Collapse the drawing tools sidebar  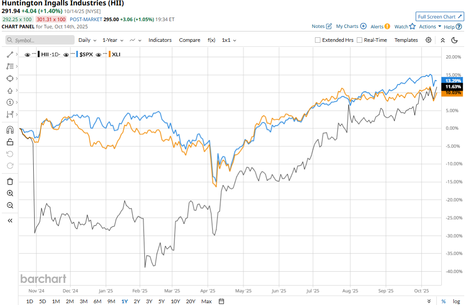10,221
